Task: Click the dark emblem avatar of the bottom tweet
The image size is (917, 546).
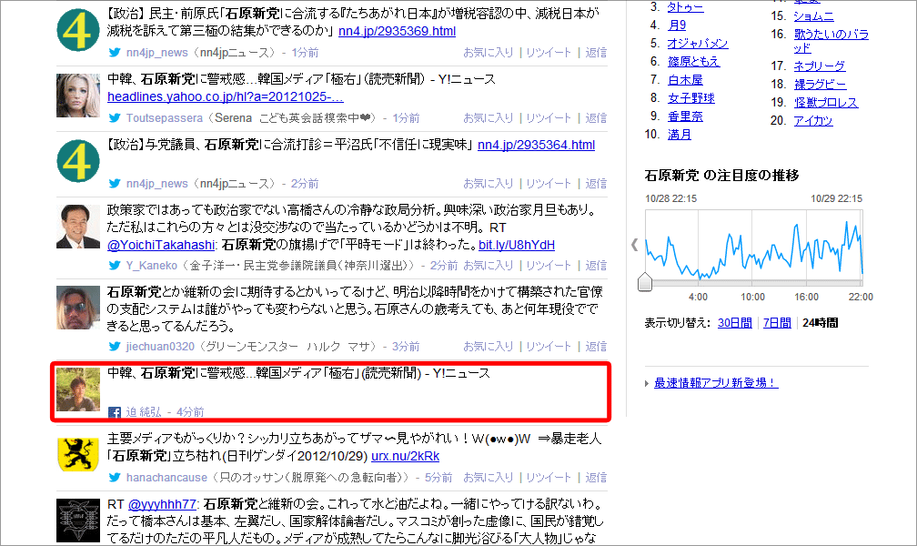Action: click(x=78, y=521)
